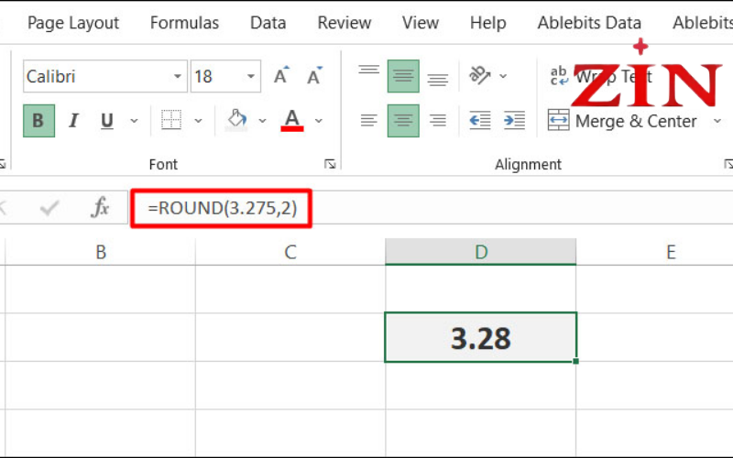Select column C header
This screenshot has width=733, height=458.
point(290,252)
